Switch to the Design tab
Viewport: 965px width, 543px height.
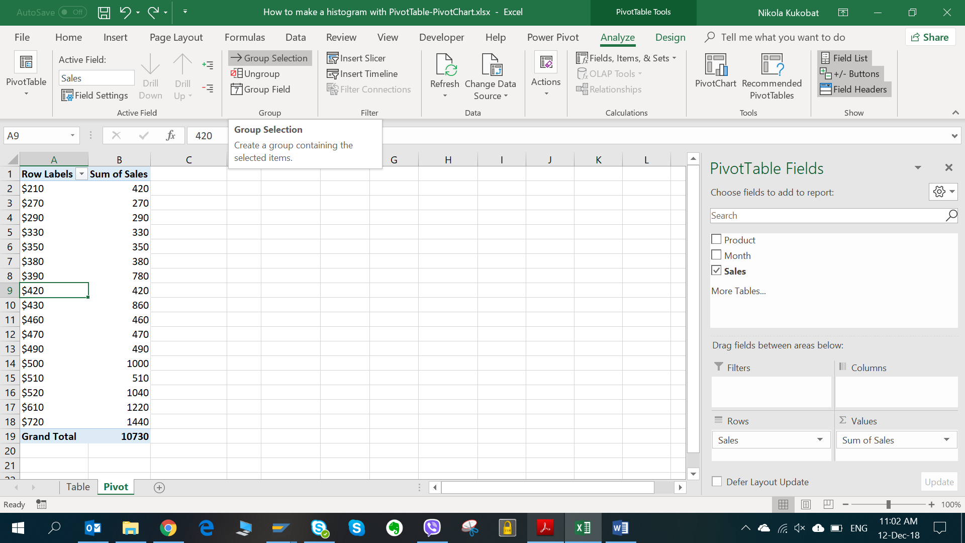(670, 37)
